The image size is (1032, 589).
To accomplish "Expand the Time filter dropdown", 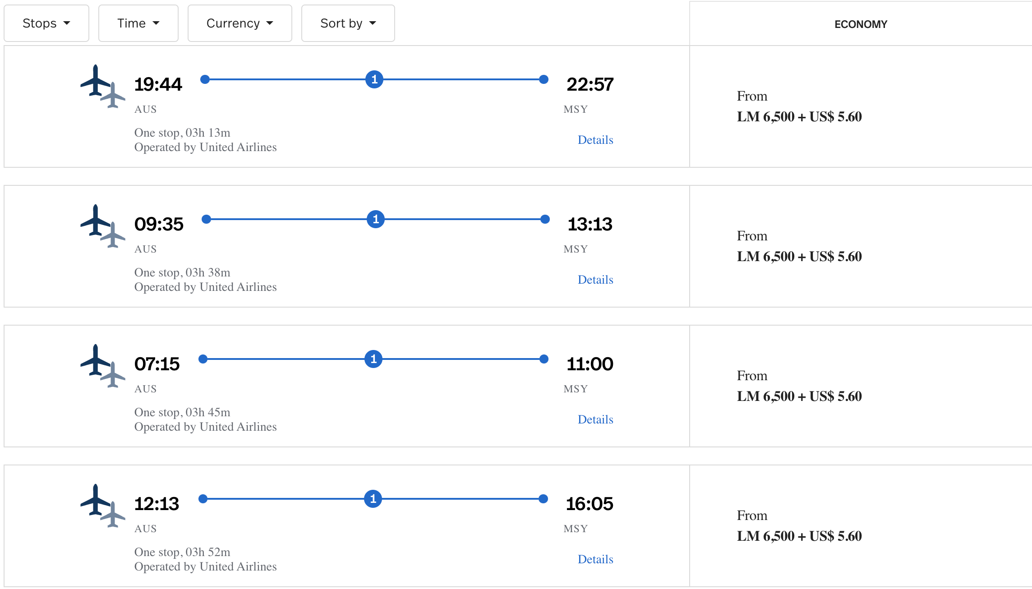I will (138, 23).
